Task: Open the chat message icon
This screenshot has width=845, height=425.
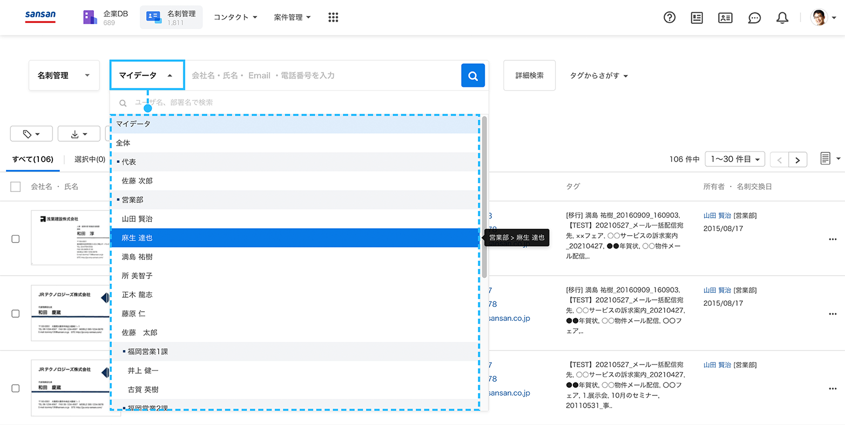Action: tap(754, 18)
